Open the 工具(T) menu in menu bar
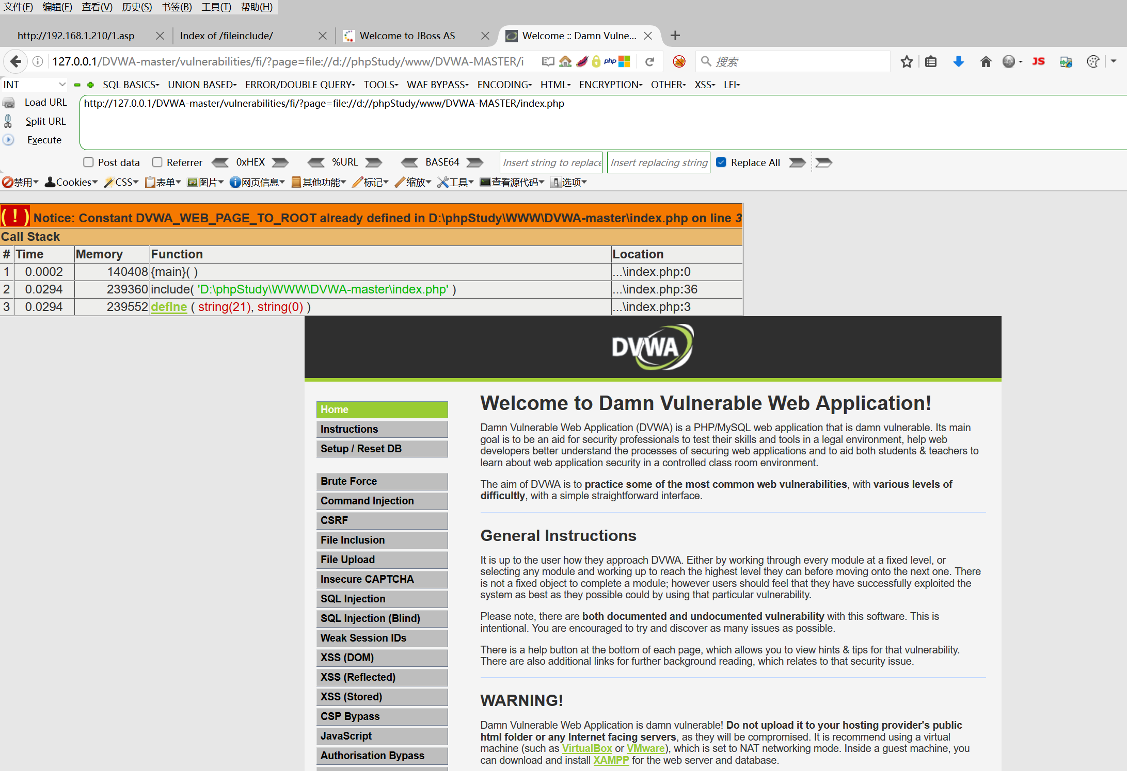 pyautogui.click(x=216, y=7)
